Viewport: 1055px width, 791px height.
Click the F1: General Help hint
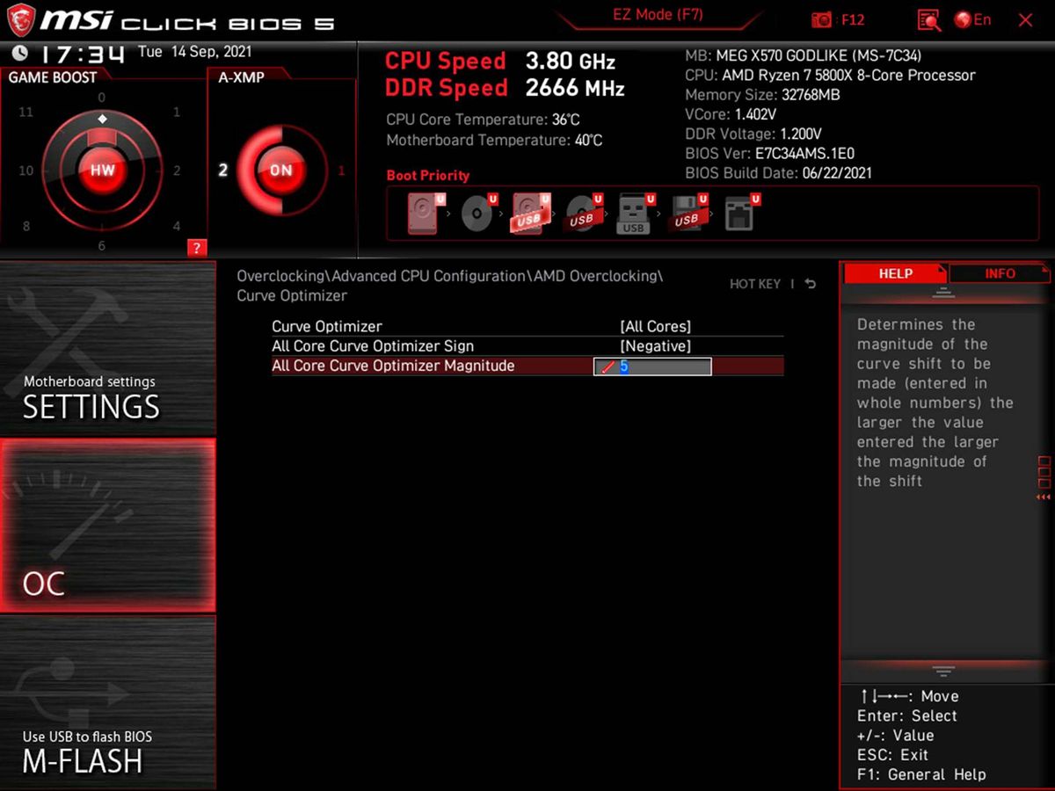pos(921,774)
